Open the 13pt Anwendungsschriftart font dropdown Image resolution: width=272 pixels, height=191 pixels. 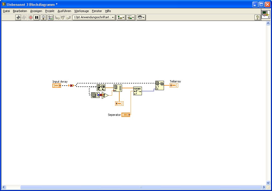point(94,17)
